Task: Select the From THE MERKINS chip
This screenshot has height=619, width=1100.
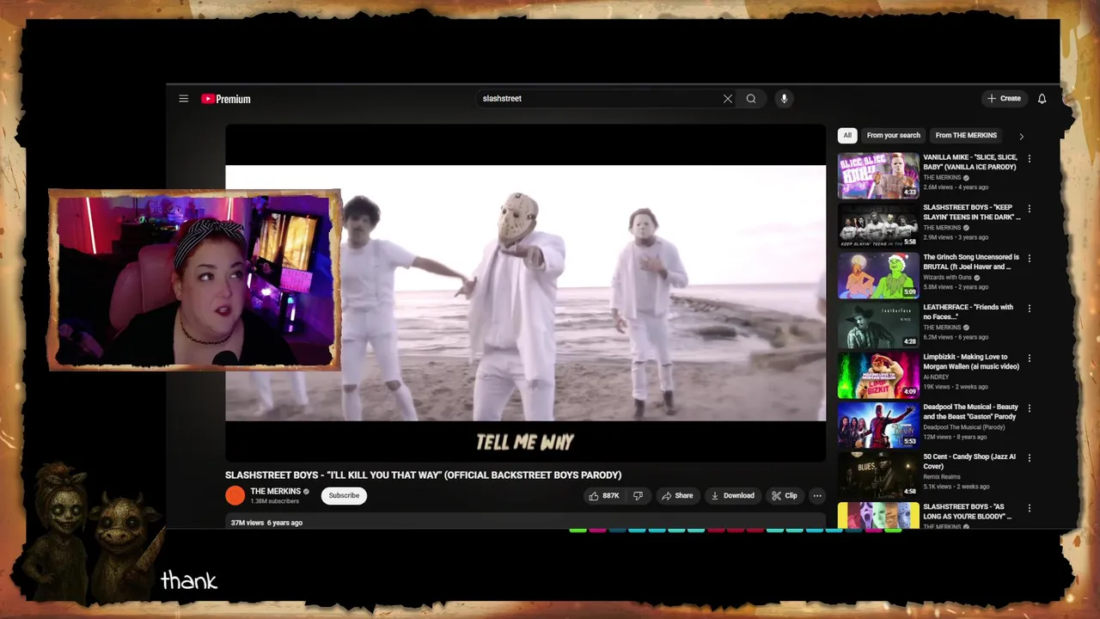Action: pos(966,135)
